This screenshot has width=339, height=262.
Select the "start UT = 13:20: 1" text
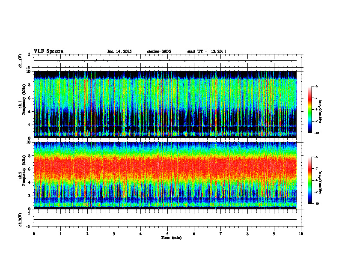pyautogui.click(x=207, y=51)
